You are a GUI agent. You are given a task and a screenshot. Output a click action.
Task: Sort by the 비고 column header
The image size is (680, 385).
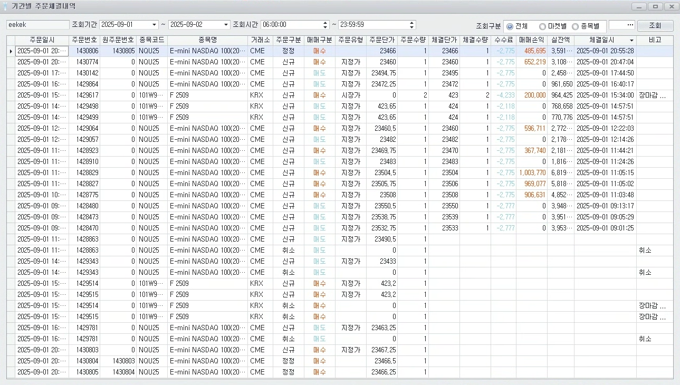[x=655, y=40]
